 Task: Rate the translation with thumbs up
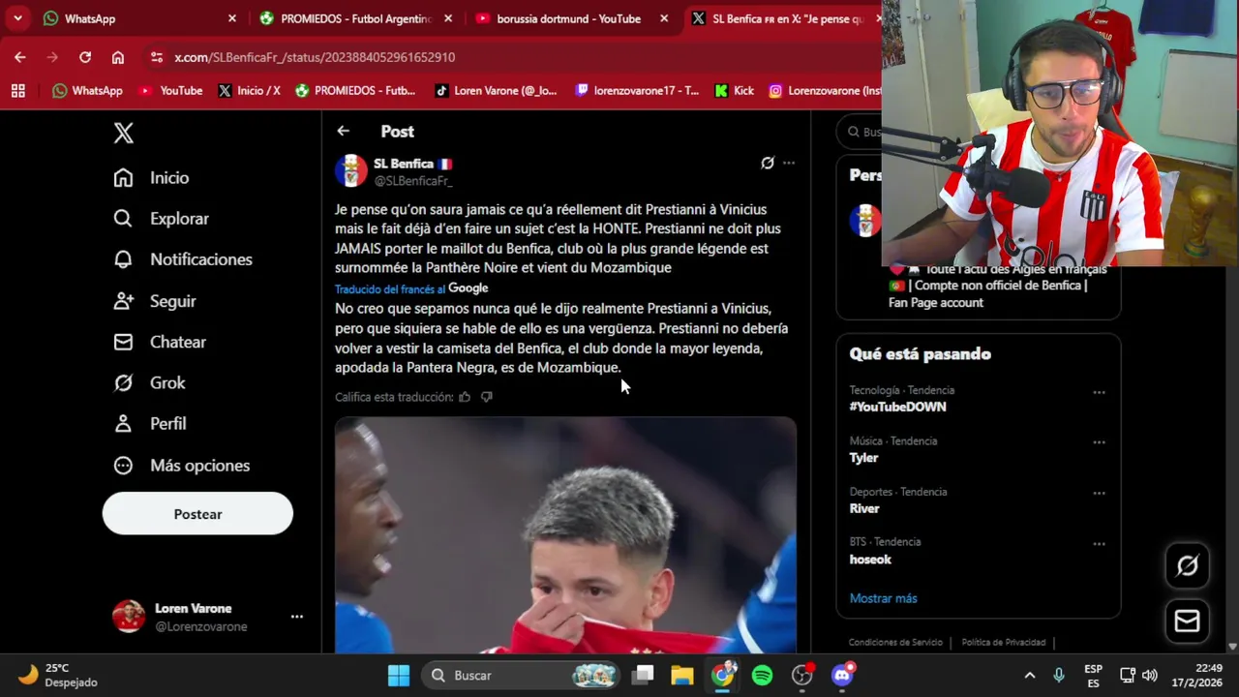tap(465, 397)
